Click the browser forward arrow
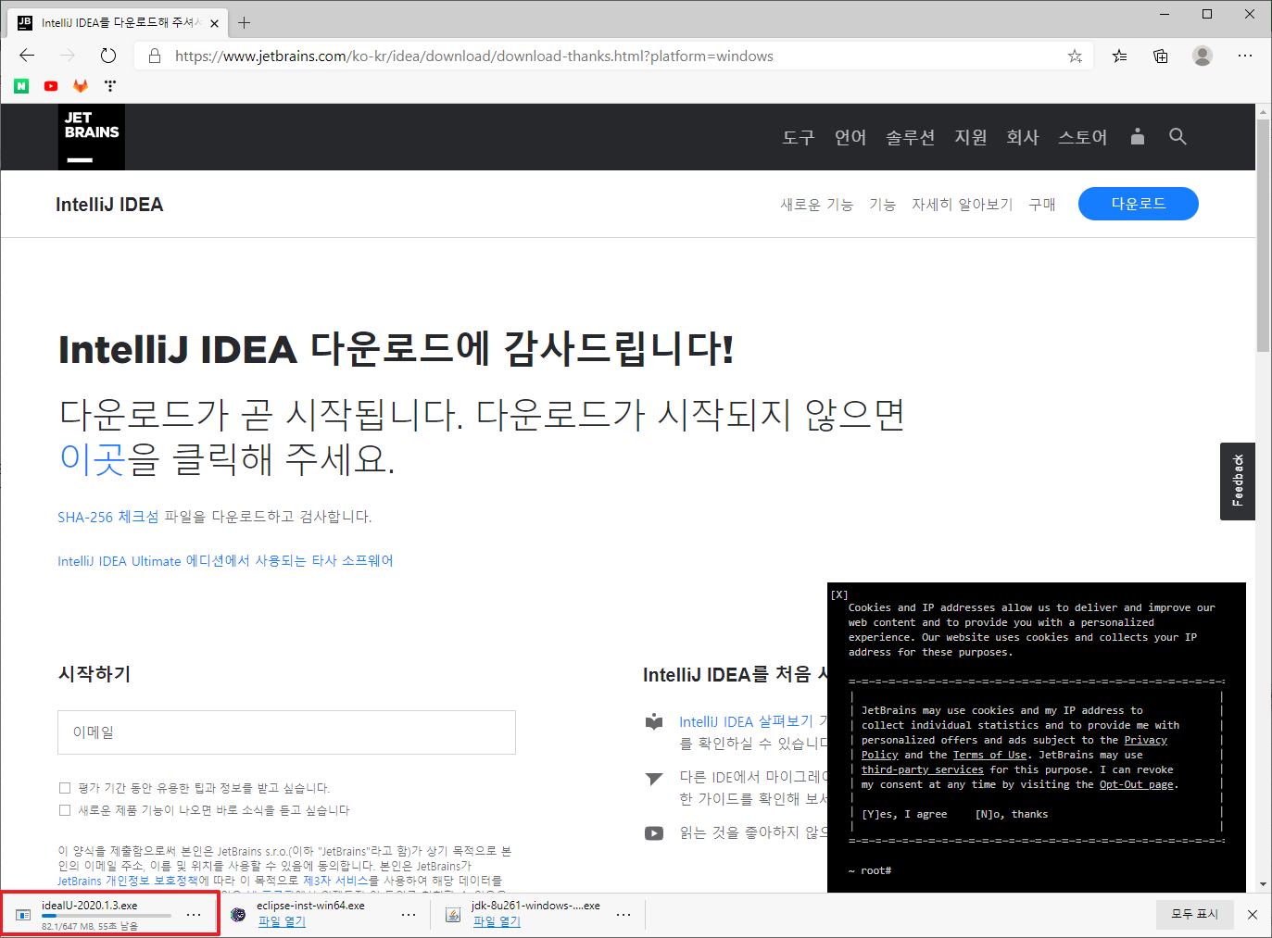The height and width of the screenshot is (938, 1272). coord(68,56)
